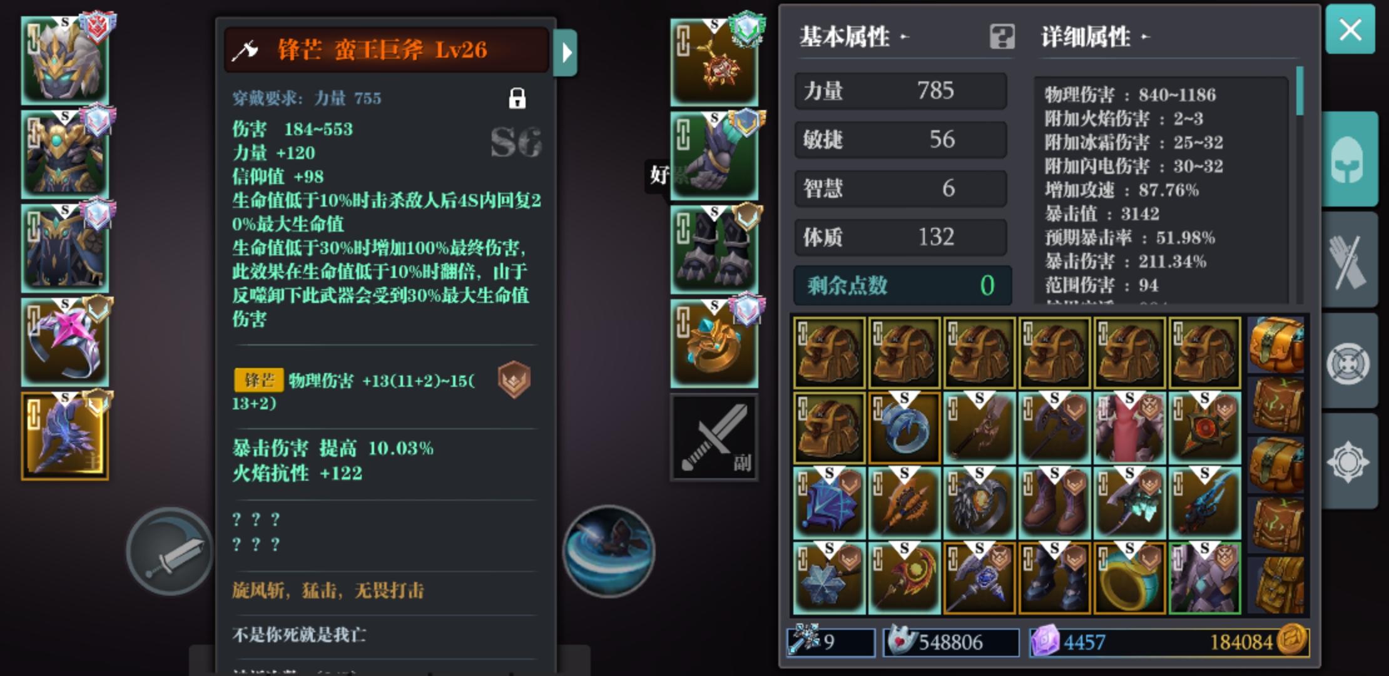Screen dimensions: 1389x676
Task: Click the sword attack skill button
Action: point(170,552)
